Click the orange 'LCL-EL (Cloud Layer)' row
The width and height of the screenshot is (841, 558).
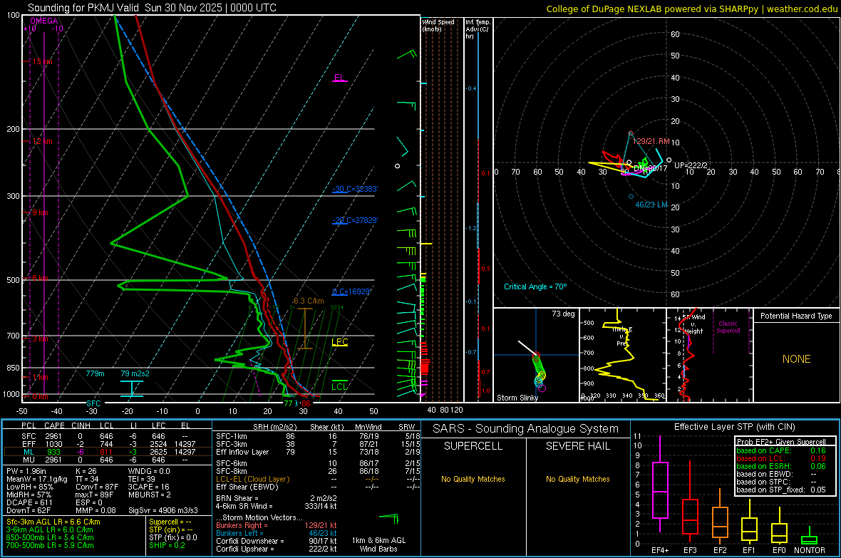click(318, 479)
